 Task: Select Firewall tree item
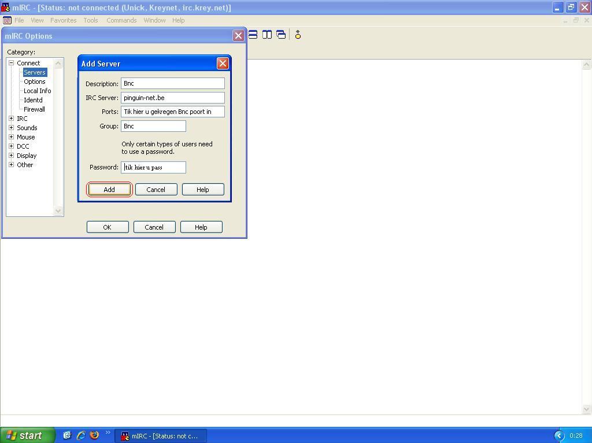pyautogui.click(x=34, y=109)
